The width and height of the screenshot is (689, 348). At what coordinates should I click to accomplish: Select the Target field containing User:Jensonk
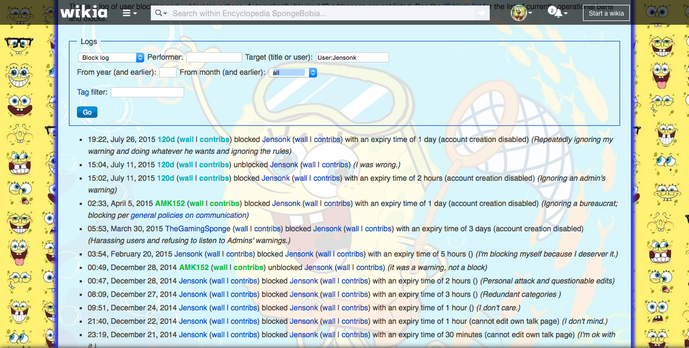pyautogui.click(x=353, y=57)
